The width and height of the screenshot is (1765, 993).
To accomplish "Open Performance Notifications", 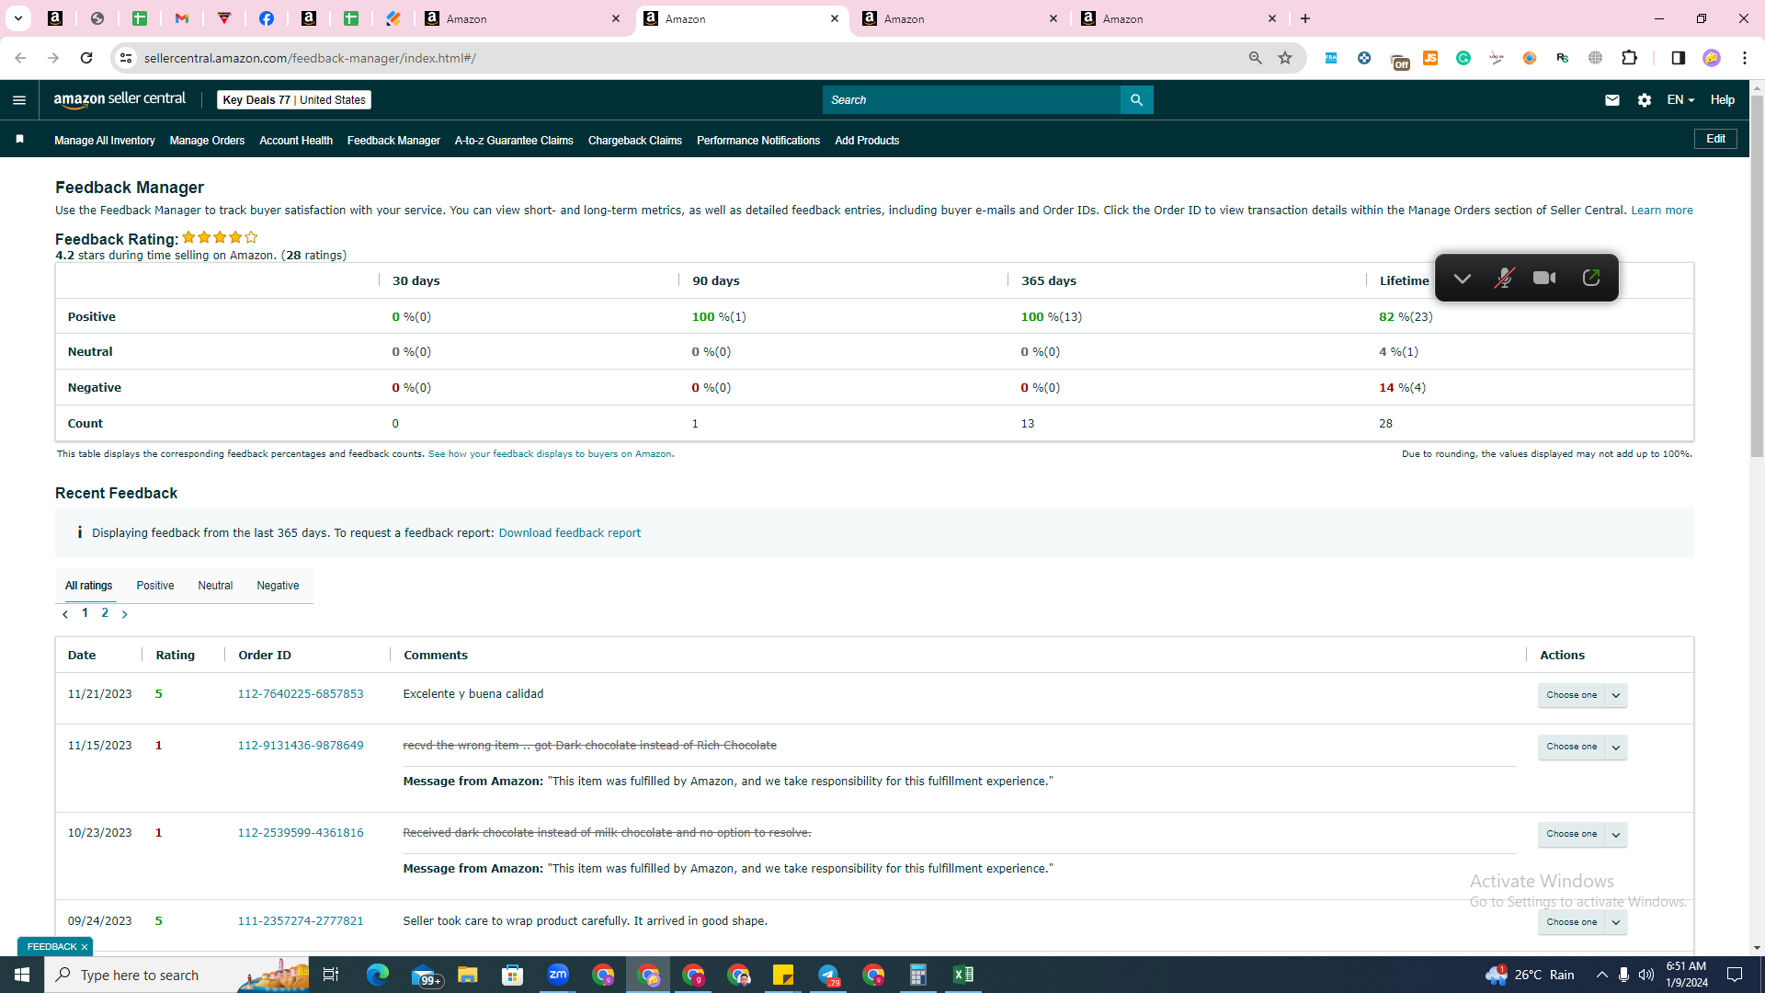I will [758, 141].
